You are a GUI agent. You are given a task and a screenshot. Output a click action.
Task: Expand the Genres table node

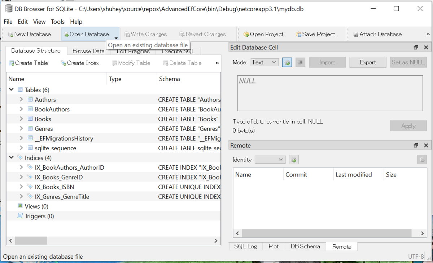tap(21, 129)
